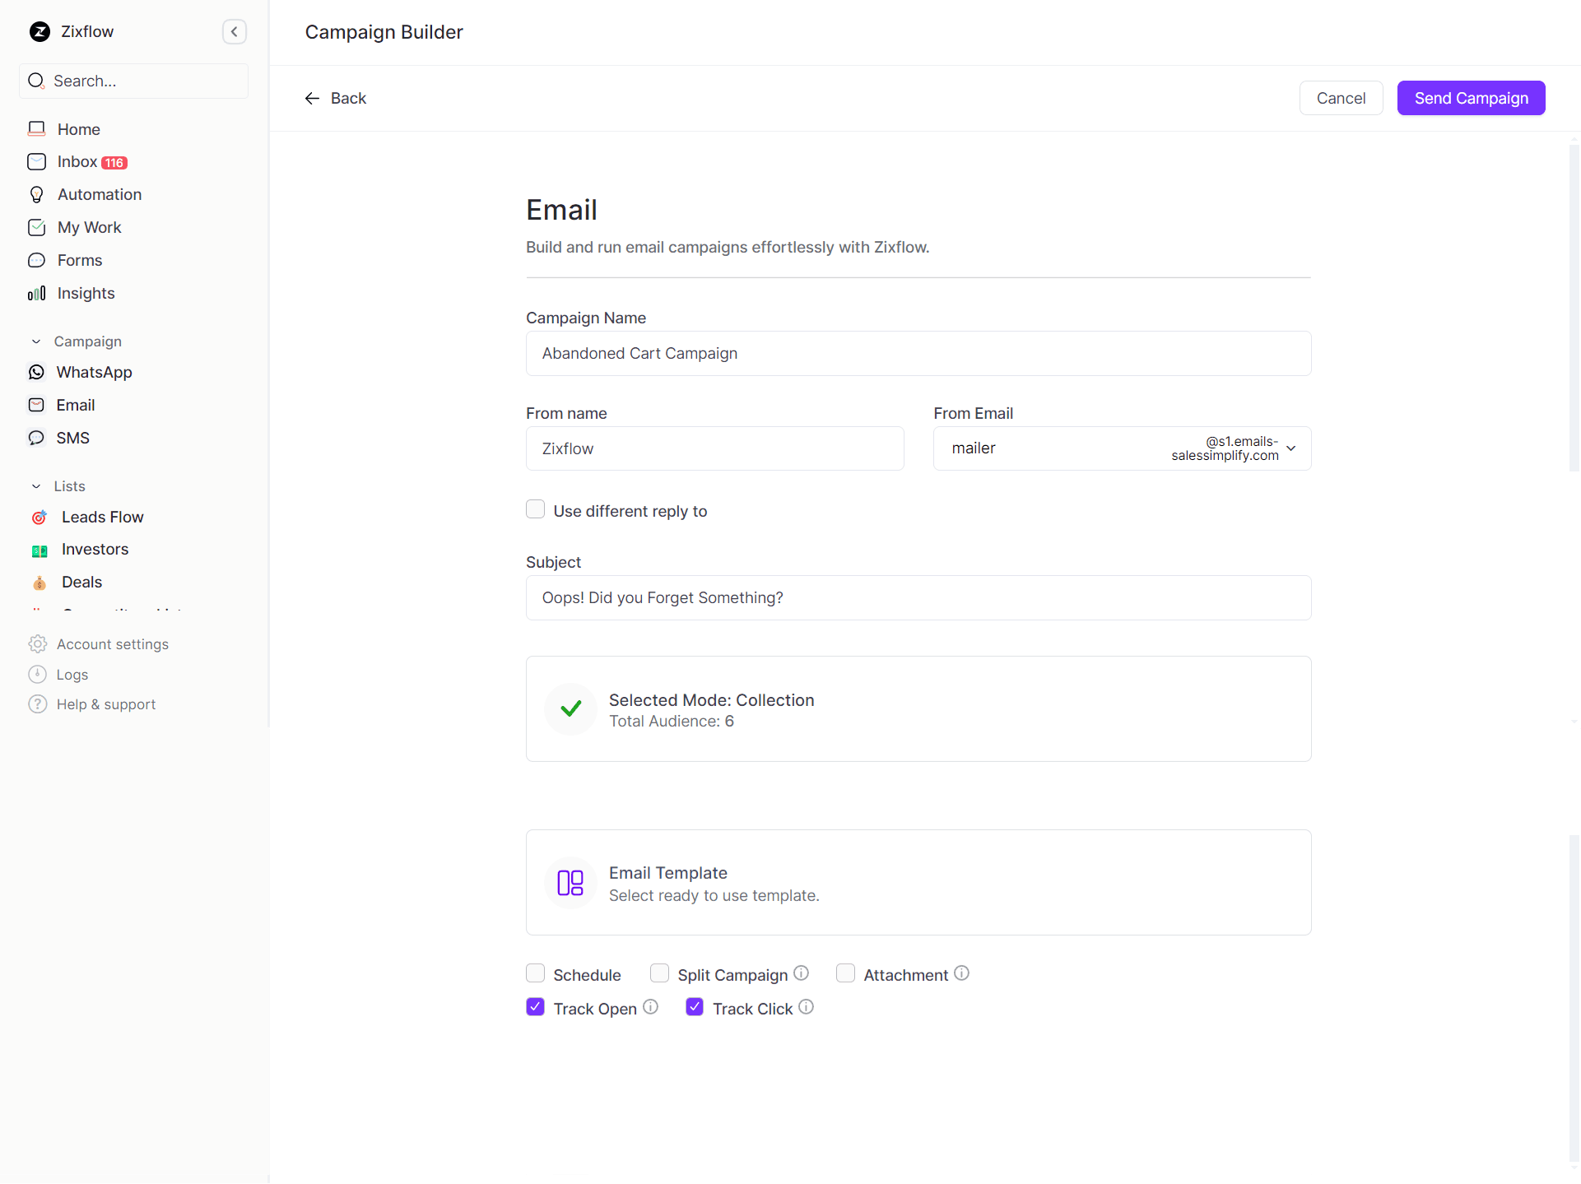Collapse the sidebar with the chevron button
Screen dimensions: 1581x1184
coord(235,32)
